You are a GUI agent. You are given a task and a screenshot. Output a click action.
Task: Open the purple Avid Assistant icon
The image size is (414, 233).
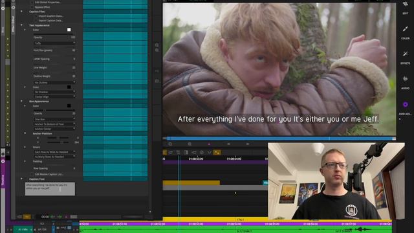coord(405,105)
